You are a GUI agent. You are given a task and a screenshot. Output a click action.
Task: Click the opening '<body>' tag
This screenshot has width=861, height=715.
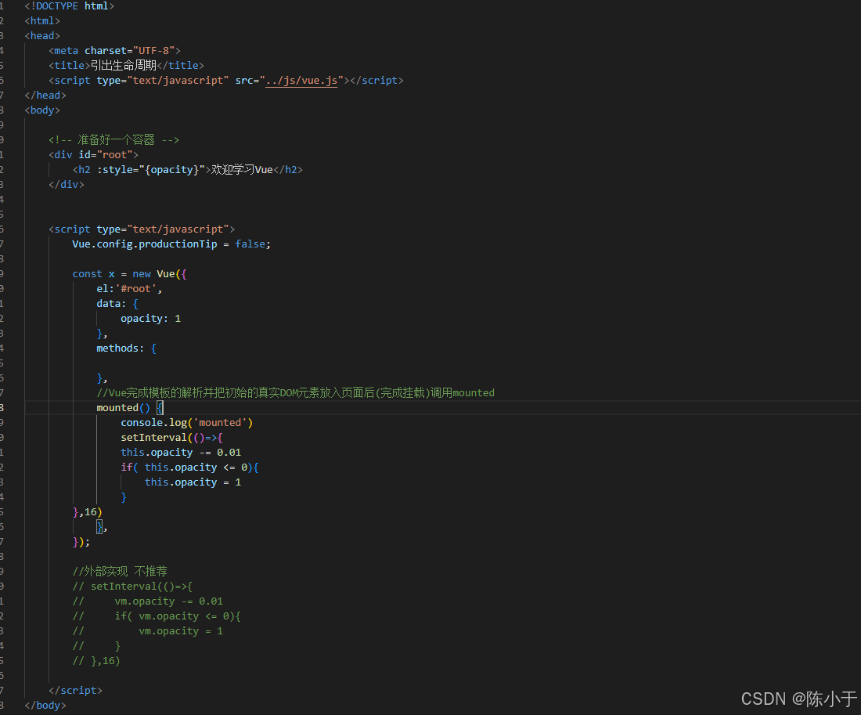pos(42,110)
